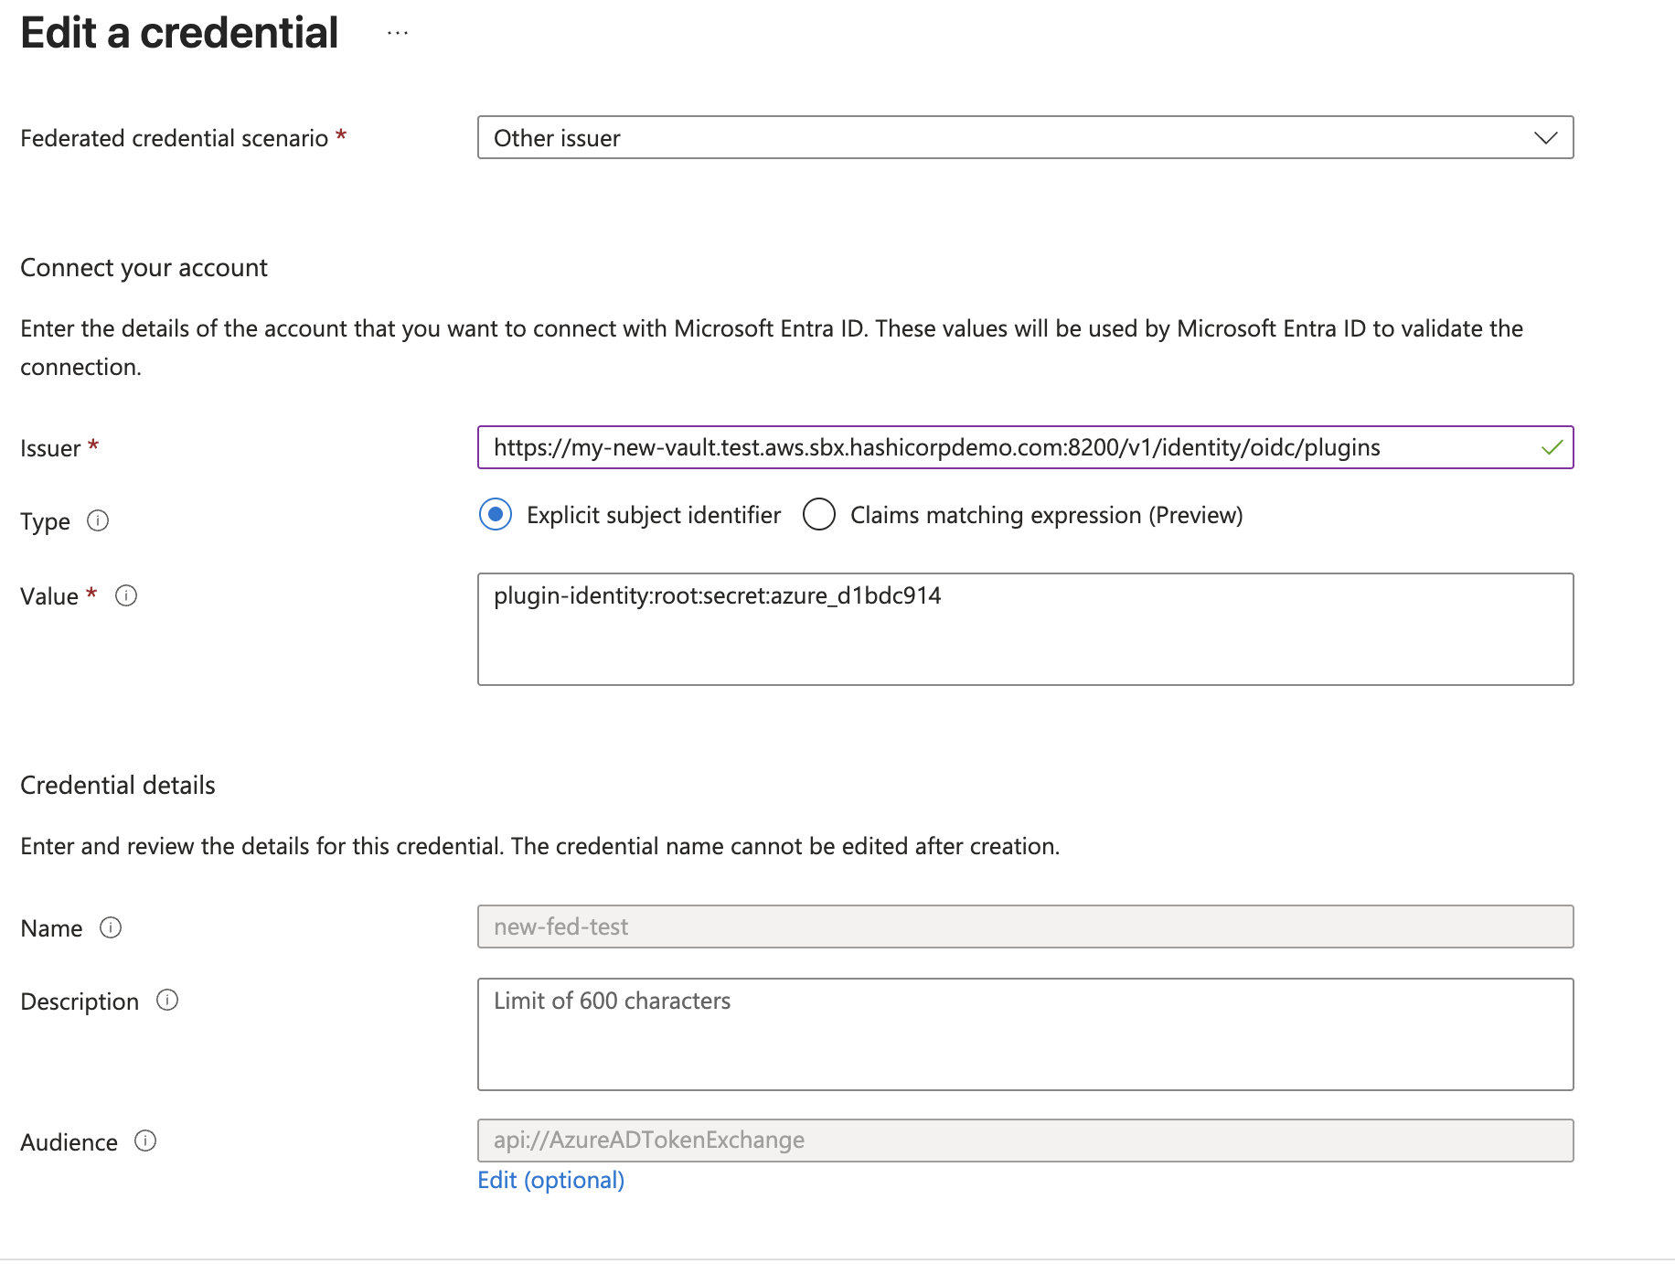Click the Edit a credential page title
Viewport: 1675px width, 1264px height.
coord(179,33)
